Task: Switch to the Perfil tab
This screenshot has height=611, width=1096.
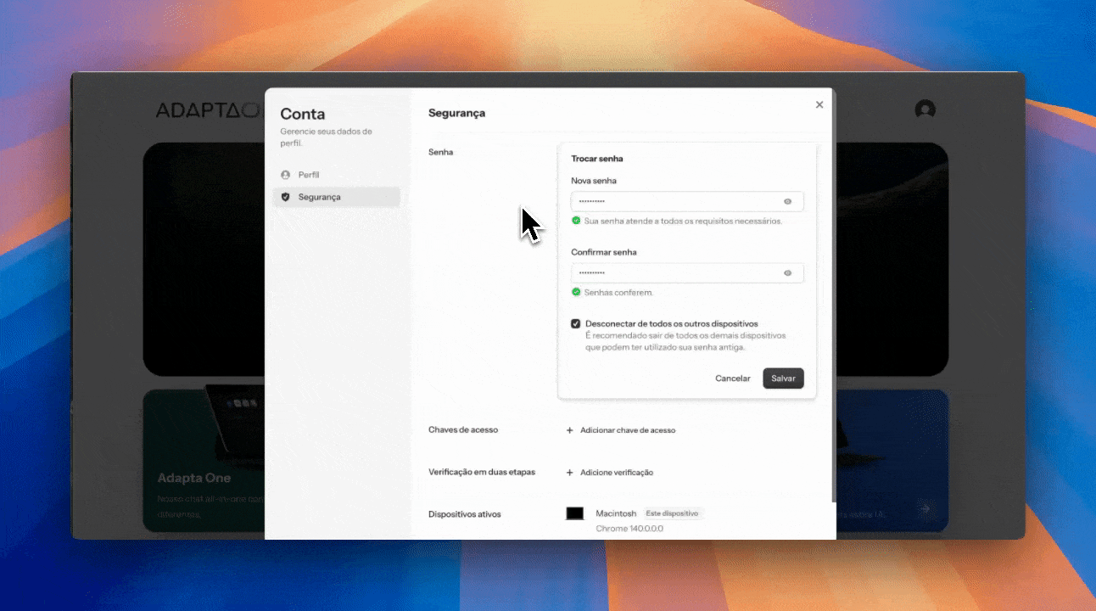Action: [308, 175]
